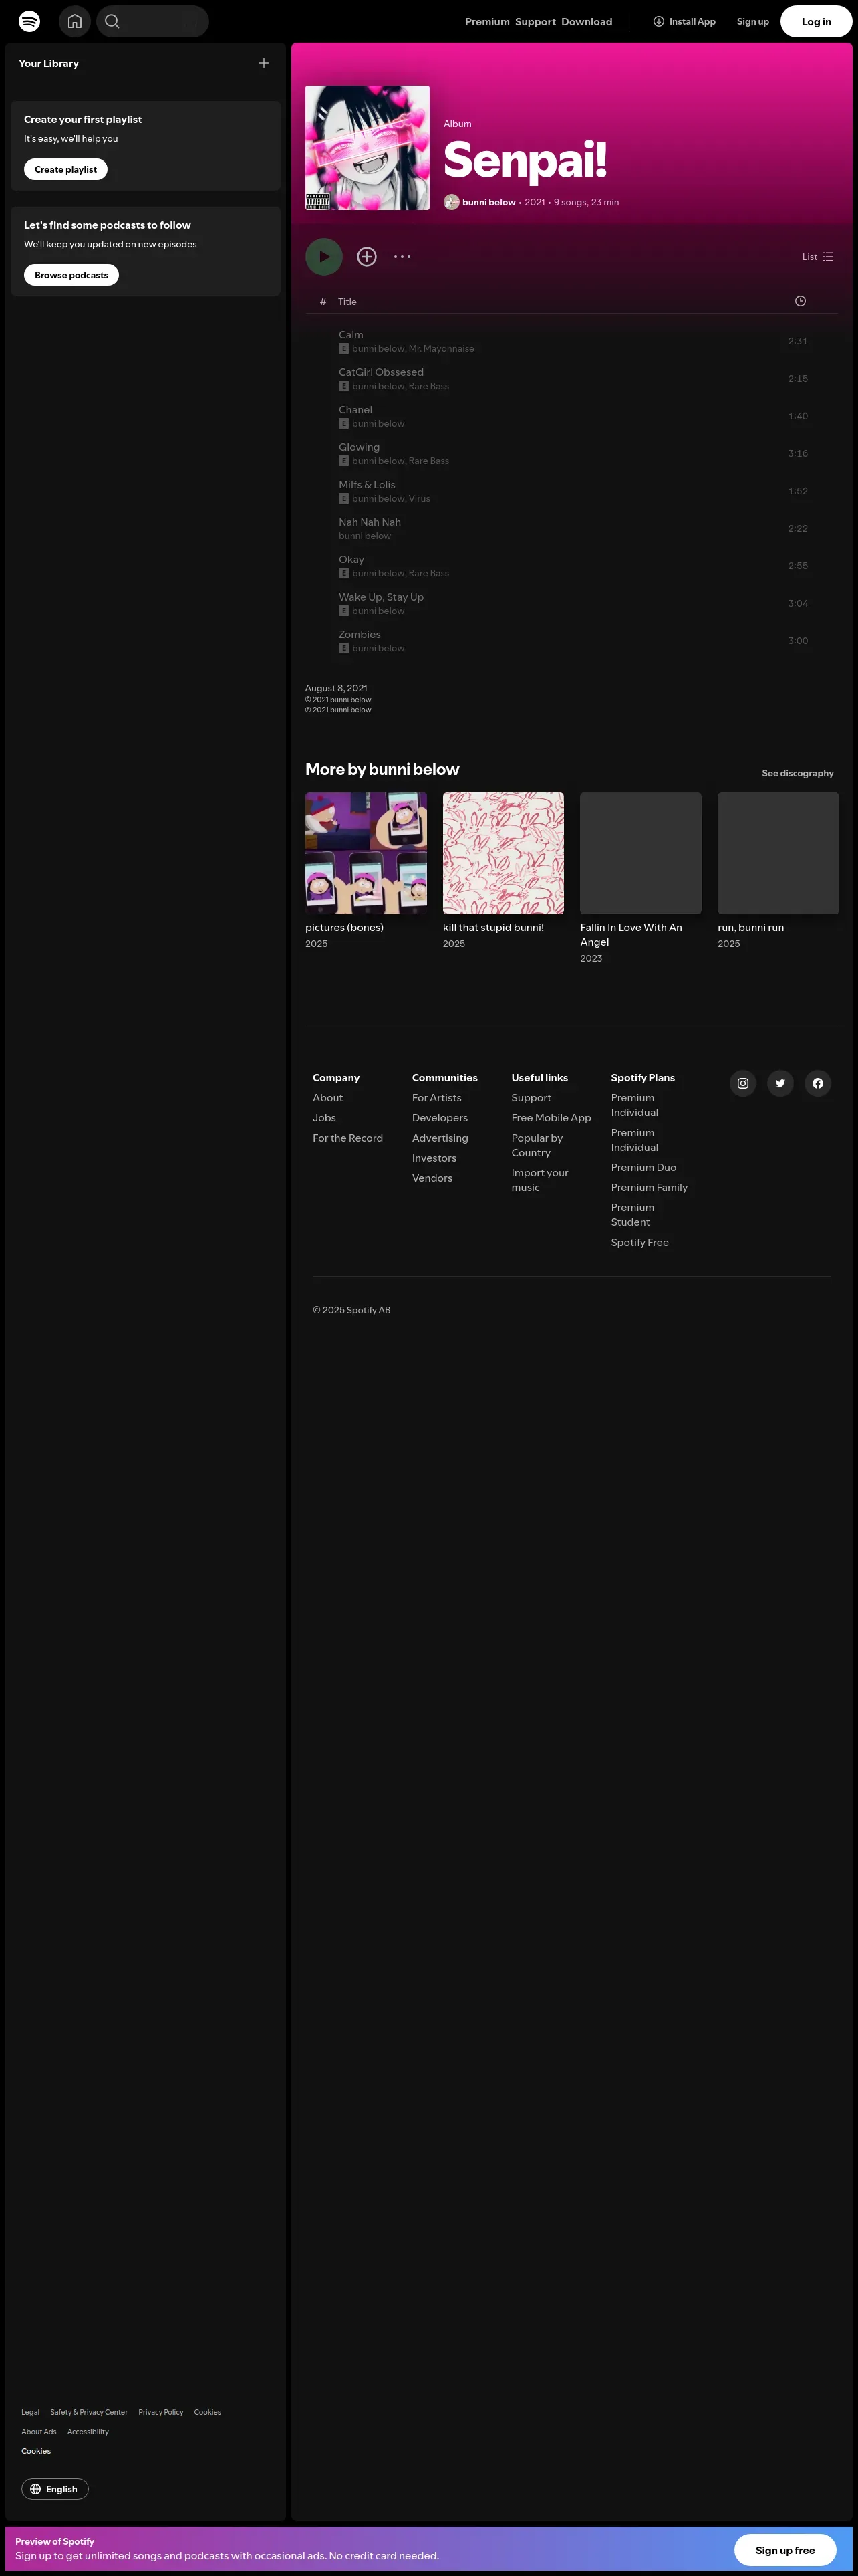Open Developers footer link
Screen dimensions: 858x2576
click(x=440, y=1118)
